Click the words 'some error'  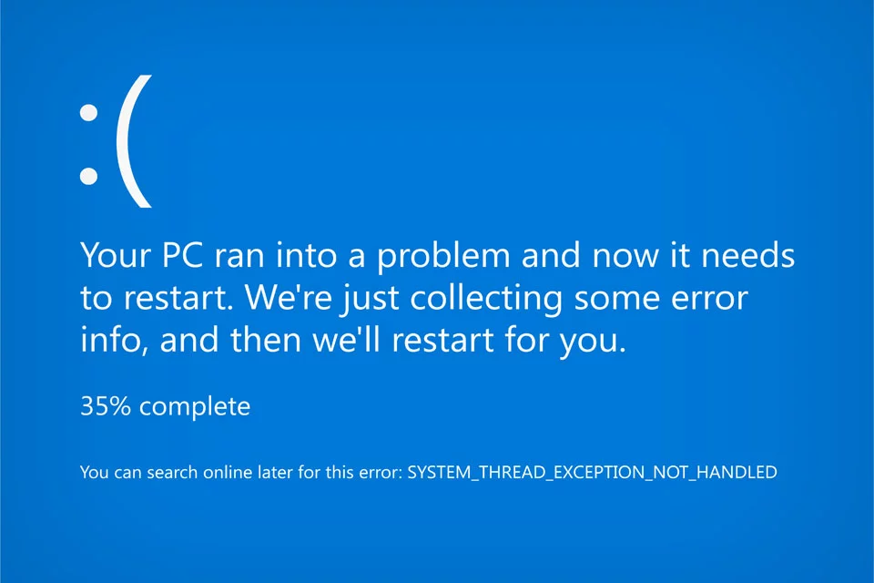pos(661,299)
